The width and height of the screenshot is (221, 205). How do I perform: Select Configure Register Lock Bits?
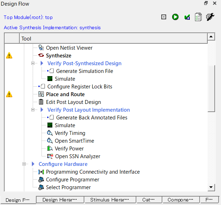coord(80,87)
